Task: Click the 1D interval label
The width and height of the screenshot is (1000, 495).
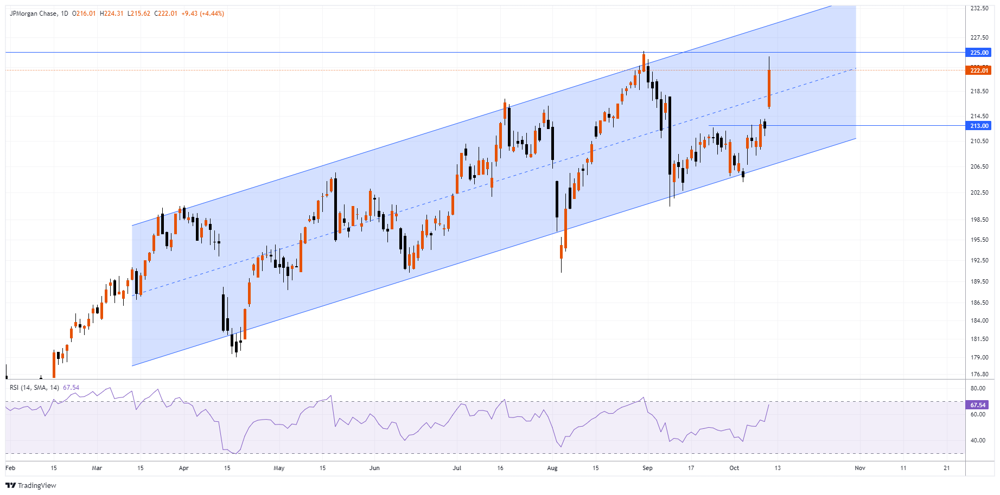Action: coord(65,14)
